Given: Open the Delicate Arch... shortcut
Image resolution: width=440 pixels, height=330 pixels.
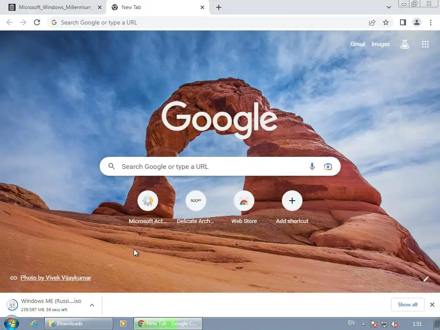Looking at the screenshot, I should pos(196,207).
